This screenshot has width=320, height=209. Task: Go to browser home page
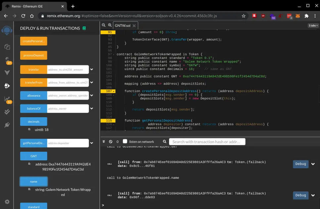(x=32, y=16)
